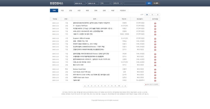
Task: Open PDF for COVID-19 백신 3상 report
Action: click(155, 75)
